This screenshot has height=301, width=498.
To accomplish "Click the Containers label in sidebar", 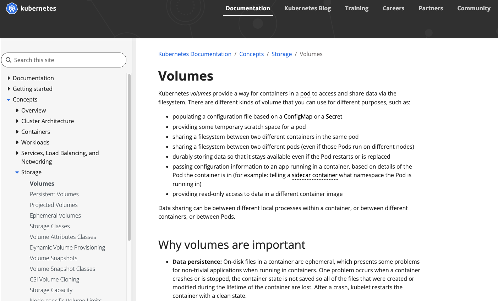I will pyautogui.click(x=35, y=132).
